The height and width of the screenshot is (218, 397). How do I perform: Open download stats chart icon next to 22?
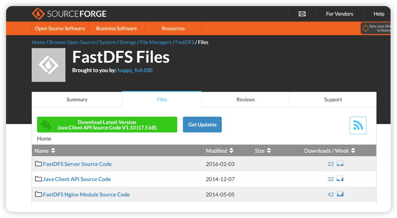340,164
